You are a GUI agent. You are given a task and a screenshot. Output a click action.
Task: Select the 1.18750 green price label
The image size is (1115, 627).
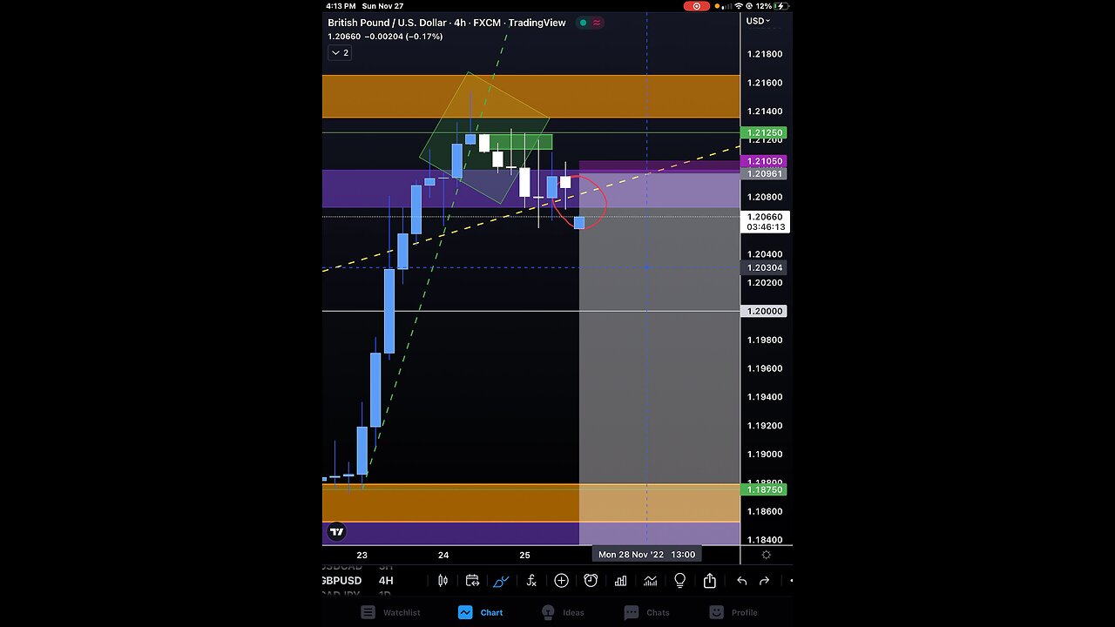point(764,490)
